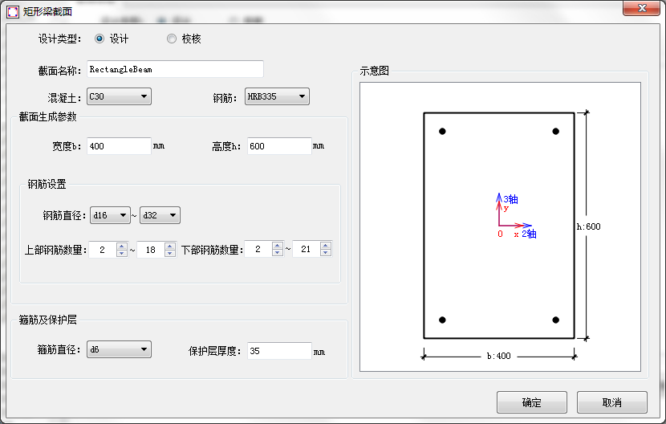Click the 高度h input field
666x424 pixels.
click(x=278, y=146)
